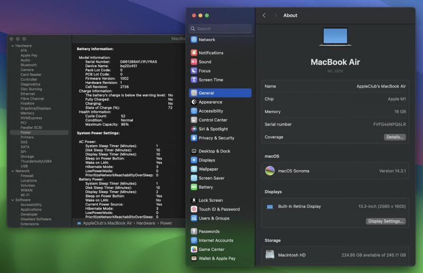Select Storage in System Information sidebar
The image size is (423, 273).
27,157
